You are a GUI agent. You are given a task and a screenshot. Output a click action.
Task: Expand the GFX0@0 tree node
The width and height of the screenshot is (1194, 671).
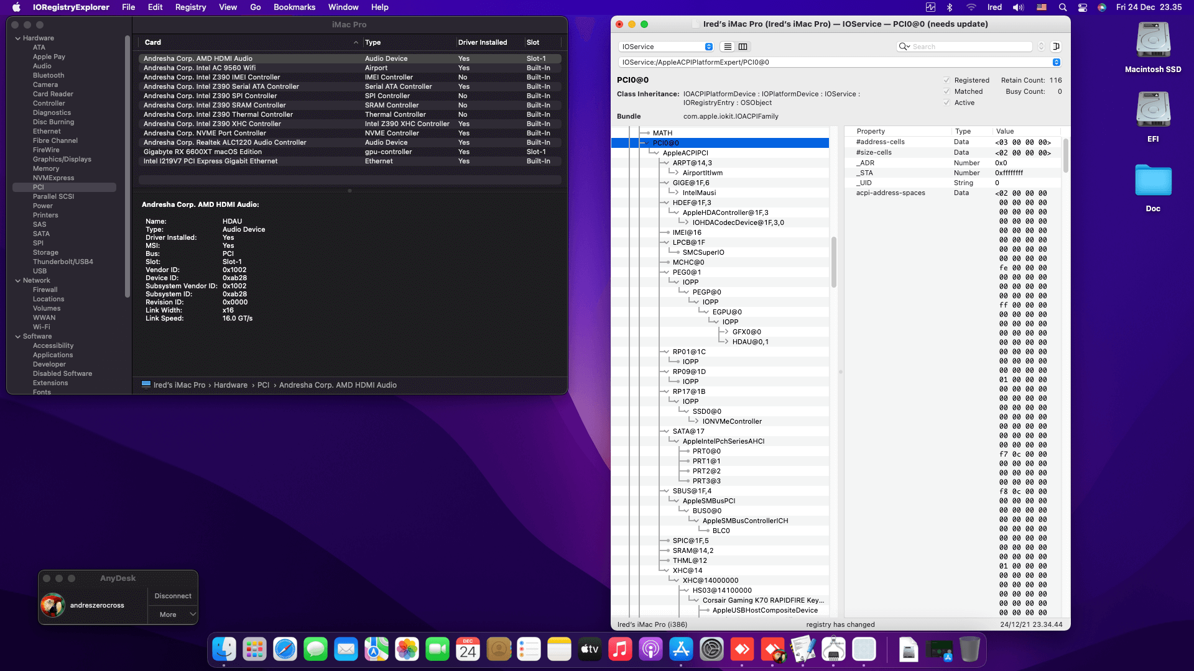pyautogui.click(x=726, y=332)
